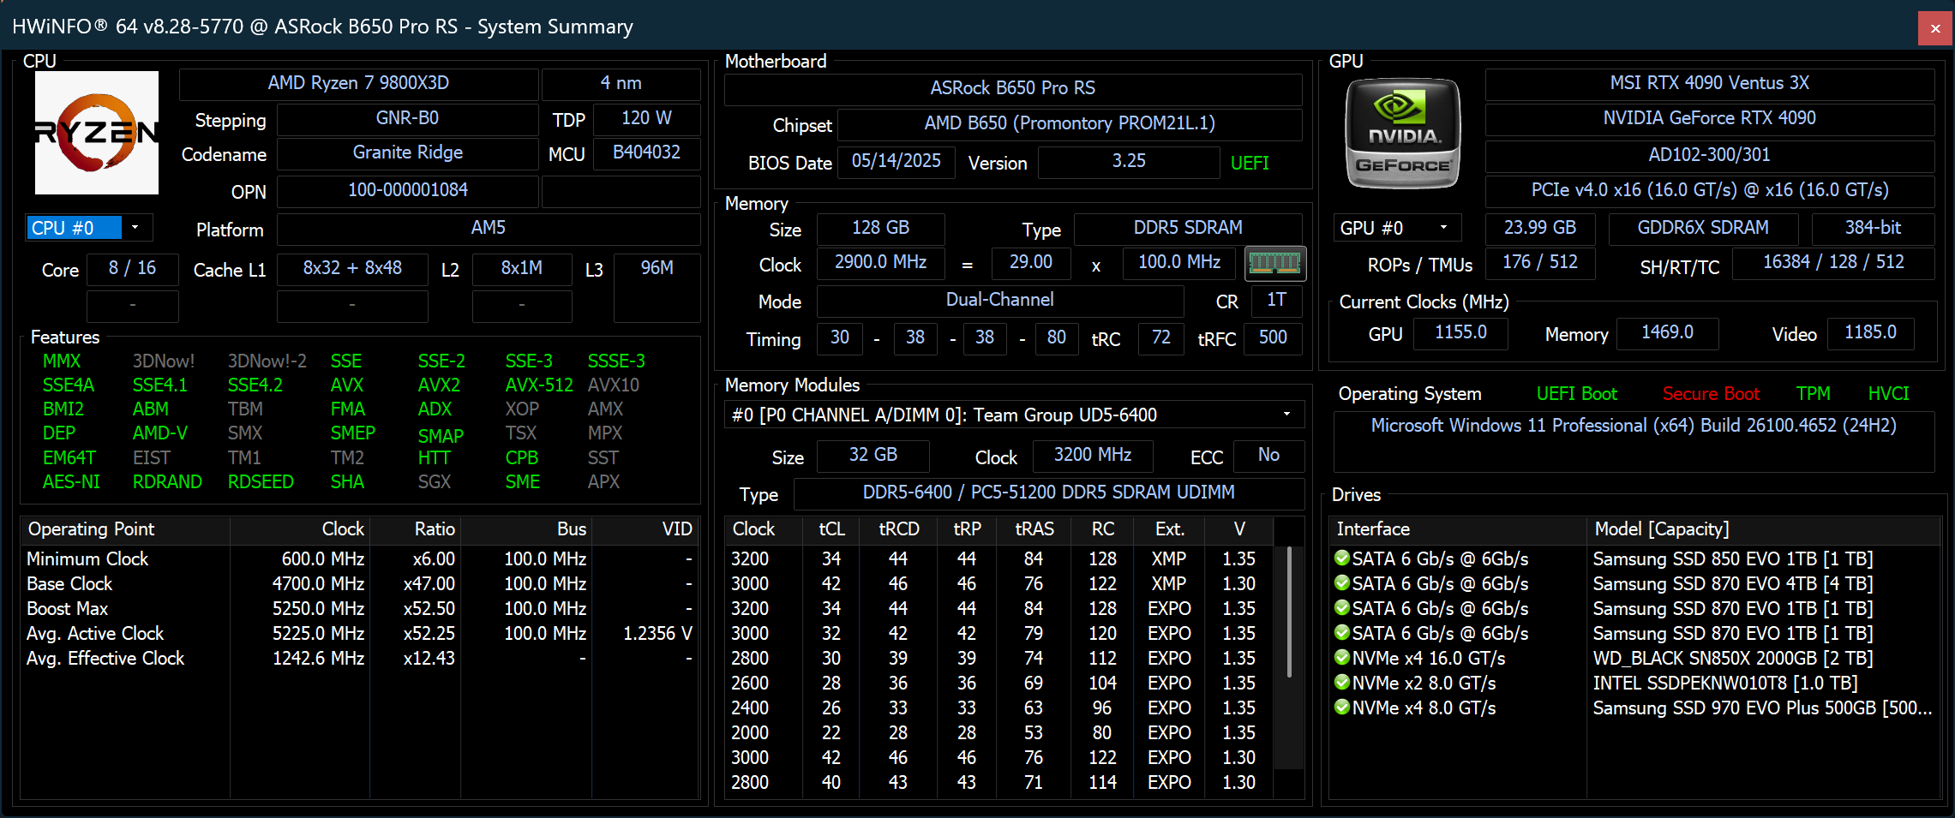Click the GPU current clock 1155.0 value

click(x=1460, y=332)
